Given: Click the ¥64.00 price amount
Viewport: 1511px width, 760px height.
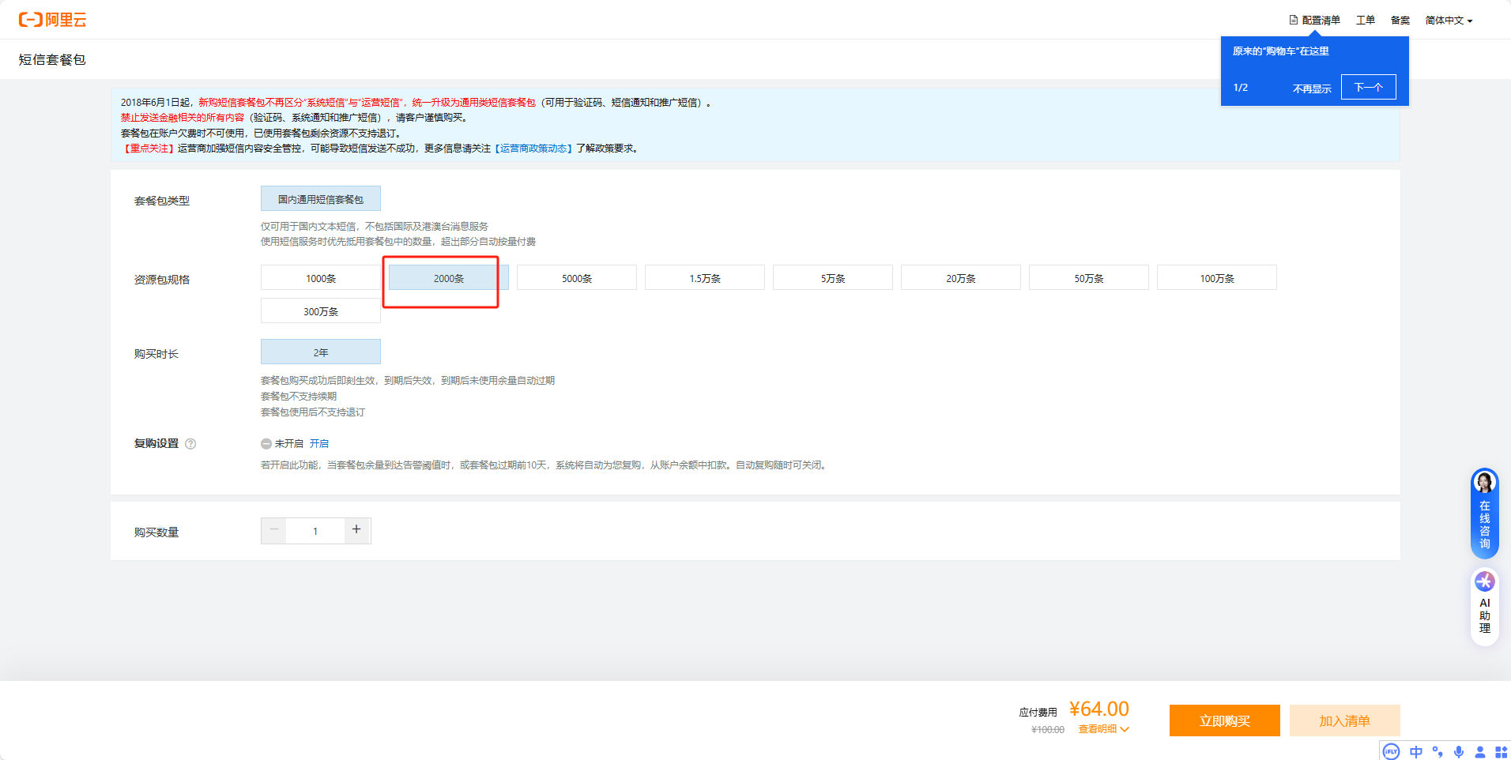Looking at the screenshot, I should 1098,709.
